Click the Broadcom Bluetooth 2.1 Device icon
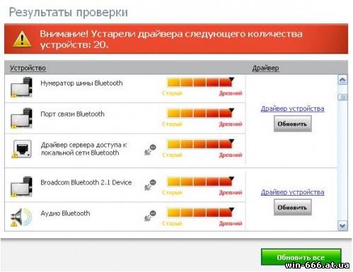Image resolution: width=353 pixels, height=272 pixels. tap(21, 187)
